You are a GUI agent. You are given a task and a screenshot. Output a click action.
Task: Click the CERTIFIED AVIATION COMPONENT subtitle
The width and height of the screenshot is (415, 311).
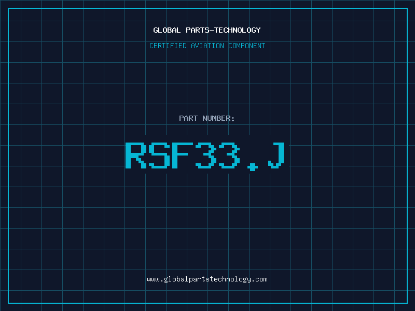point(207,46)
